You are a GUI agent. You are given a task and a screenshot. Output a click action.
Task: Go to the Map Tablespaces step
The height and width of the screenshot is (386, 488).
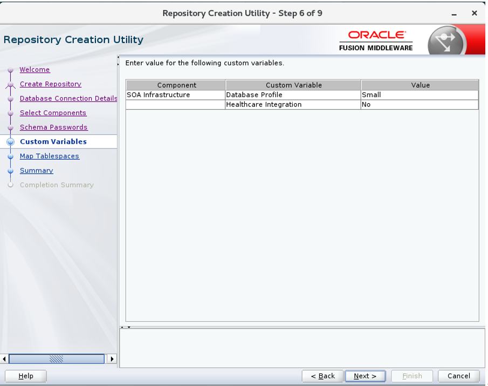pyautogui.click(x=50, y=156)
